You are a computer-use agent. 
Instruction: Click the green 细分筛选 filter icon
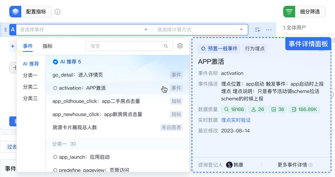(289, 12)
